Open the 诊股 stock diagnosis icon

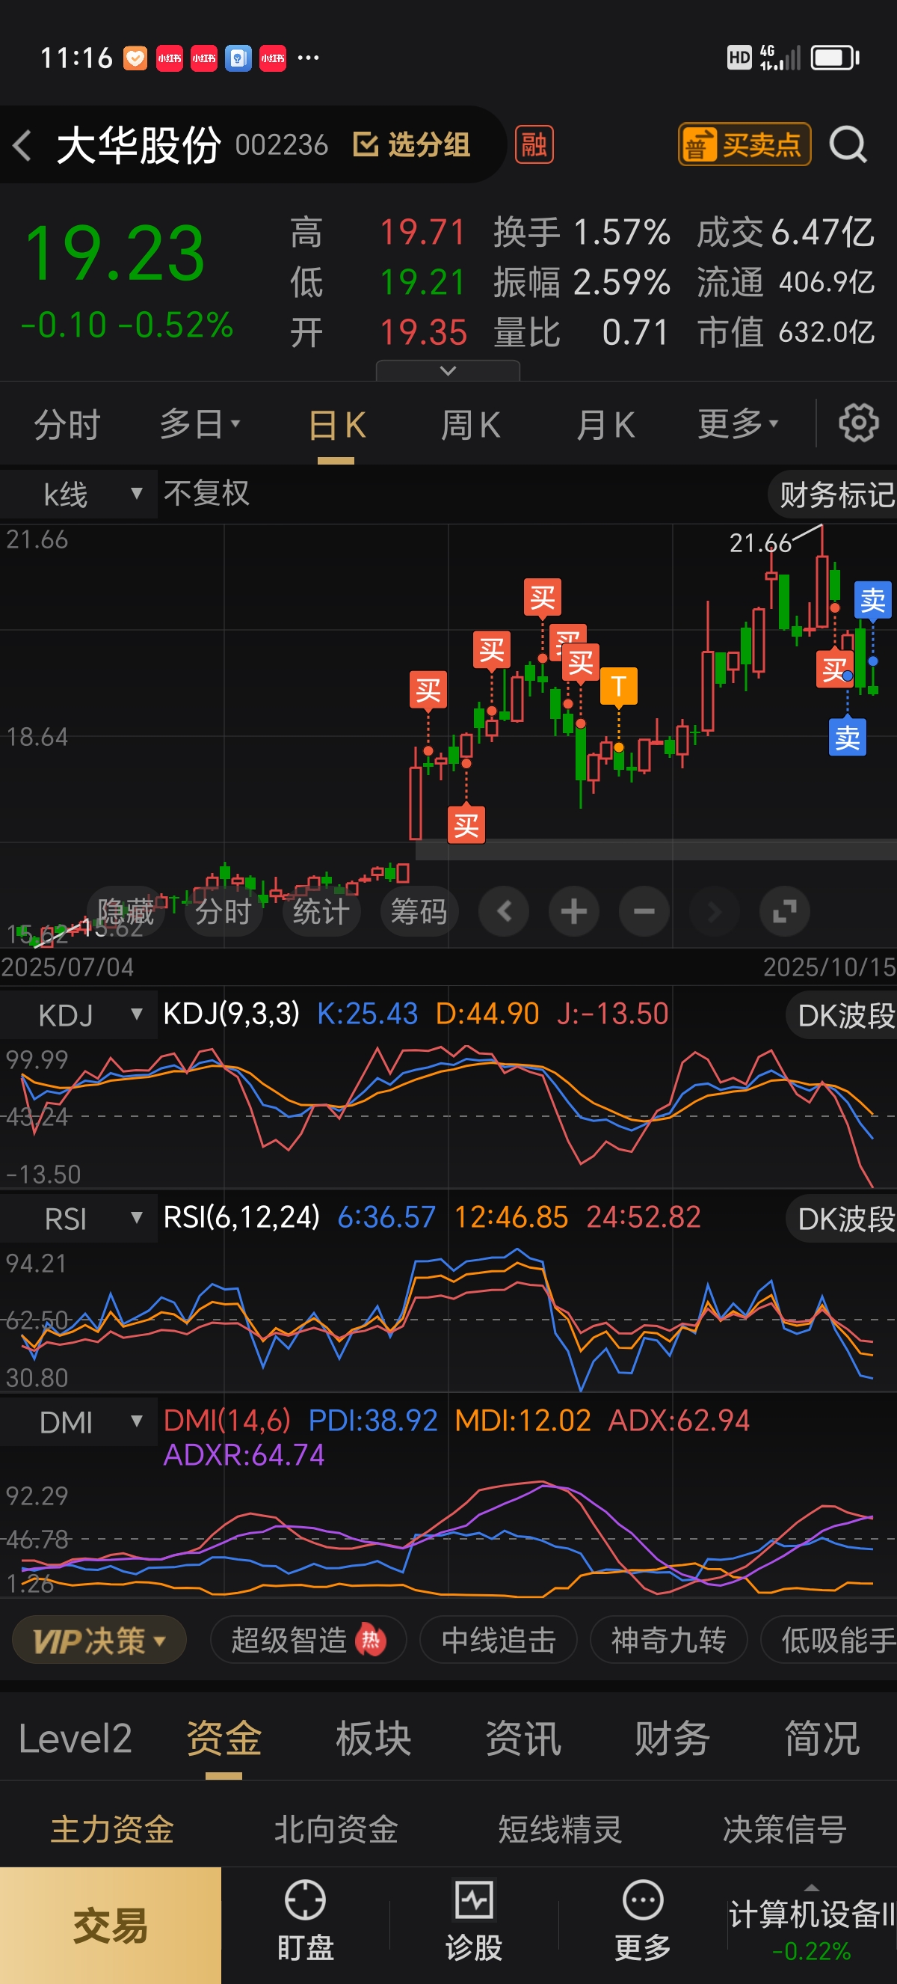coord(474,1922)
